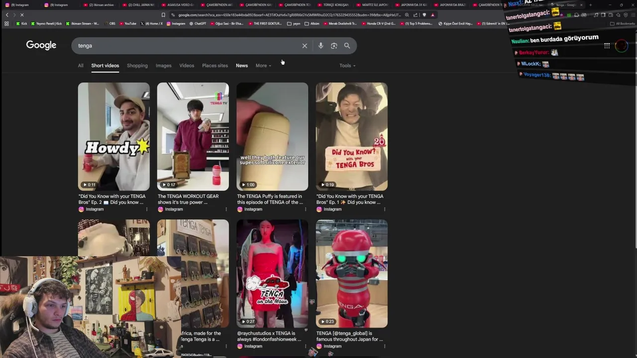The image size is (637, 358).
Task: Open the Google logo homepage link
Action: tap(41, 45)
